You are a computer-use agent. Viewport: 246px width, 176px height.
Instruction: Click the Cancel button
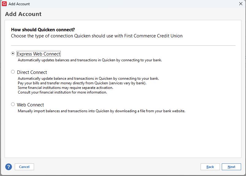pyautogui.click(x=24, y=167)
